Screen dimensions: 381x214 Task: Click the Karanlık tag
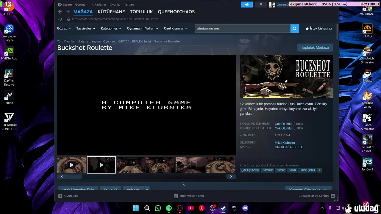tap(268, 170)
